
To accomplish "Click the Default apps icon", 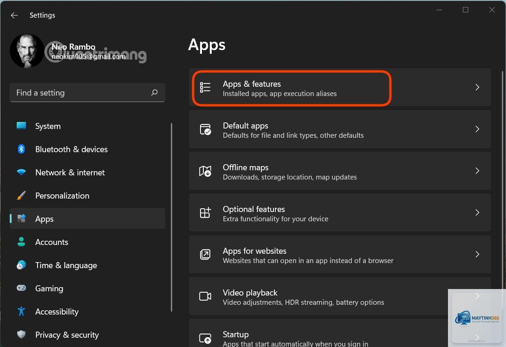I will (205, 129).
